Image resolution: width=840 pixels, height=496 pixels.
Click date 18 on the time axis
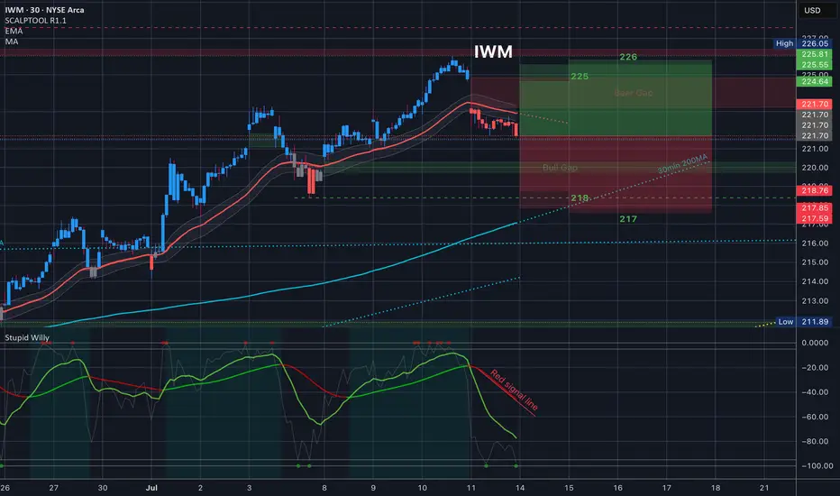click(716, 488)
